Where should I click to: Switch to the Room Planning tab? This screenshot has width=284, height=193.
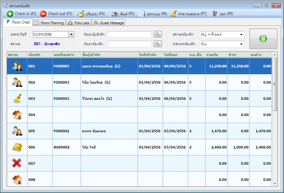point(49,23)
